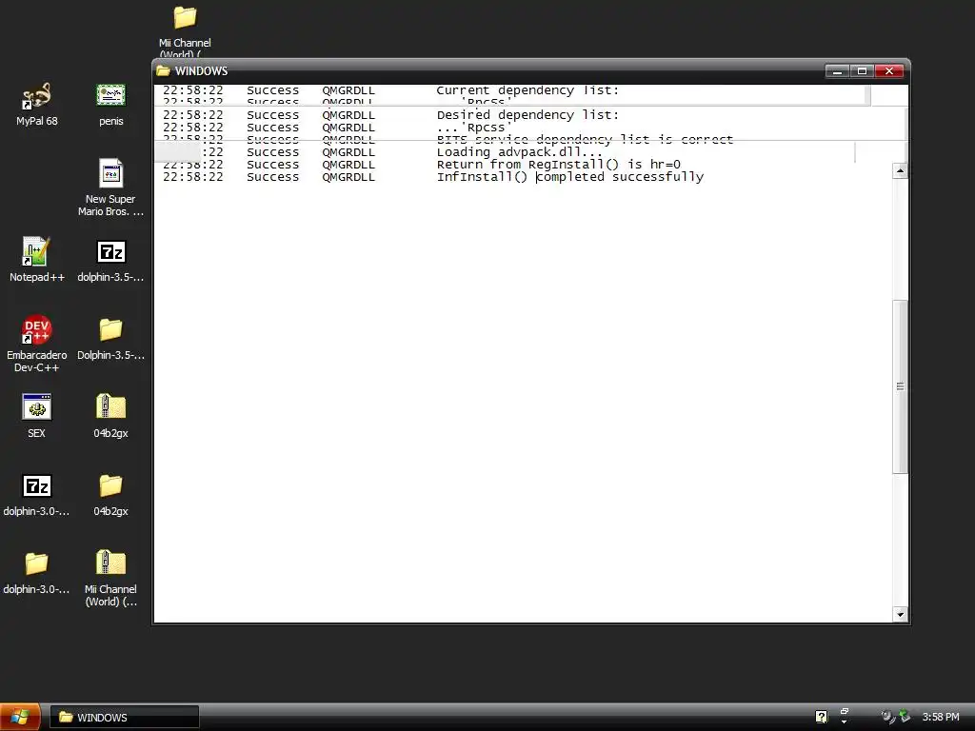Click the scrollbar up arrow in WINDOWS window
Screen dimensions: 975x731
pyautogui.click(x=900, y=171)
